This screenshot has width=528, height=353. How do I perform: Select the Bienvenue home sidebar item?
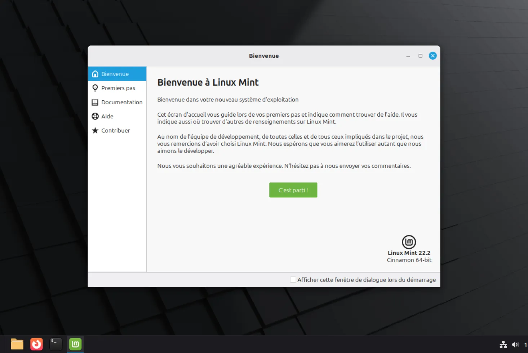coord(115,74)
